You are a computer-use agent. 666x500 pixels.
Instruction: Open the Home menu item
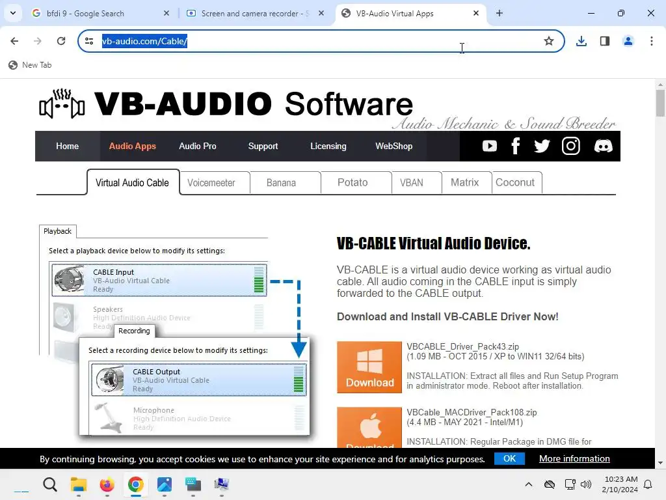(68, 146)
